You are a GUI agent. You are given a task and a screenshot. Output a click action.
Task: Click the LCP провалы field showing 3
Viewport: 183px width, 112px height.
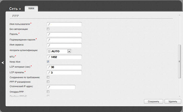pos(64,73)
